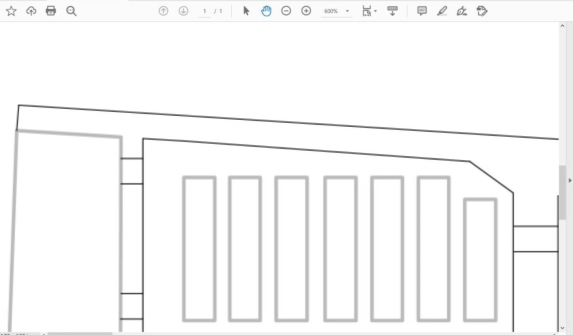The width and height of the screenshot is (573, 335).
Task: Print the document
Action: pos(51,11)
